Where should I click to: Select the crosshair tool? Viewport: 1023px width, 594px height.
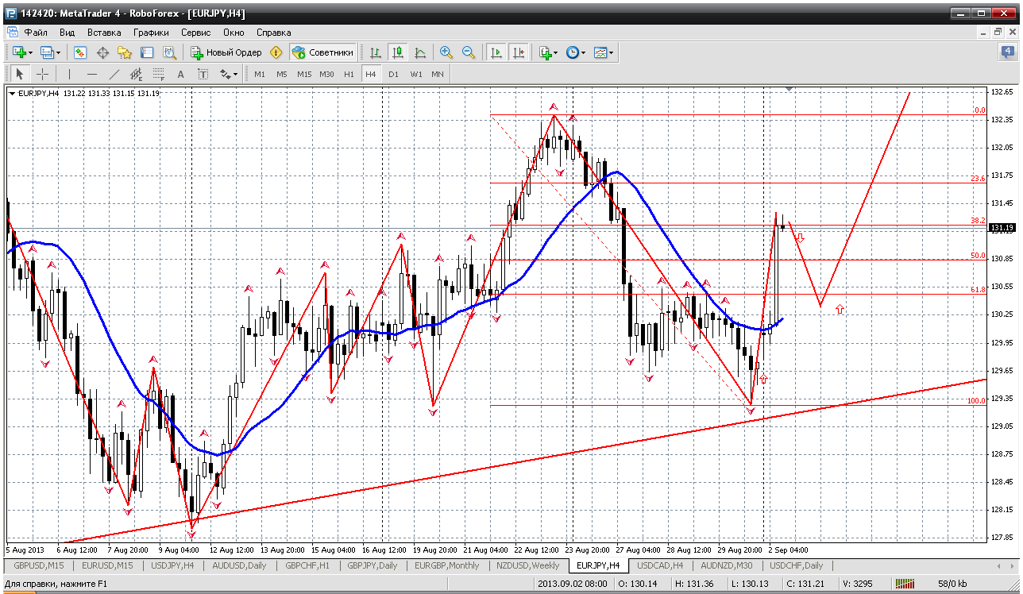pos(42,74)
